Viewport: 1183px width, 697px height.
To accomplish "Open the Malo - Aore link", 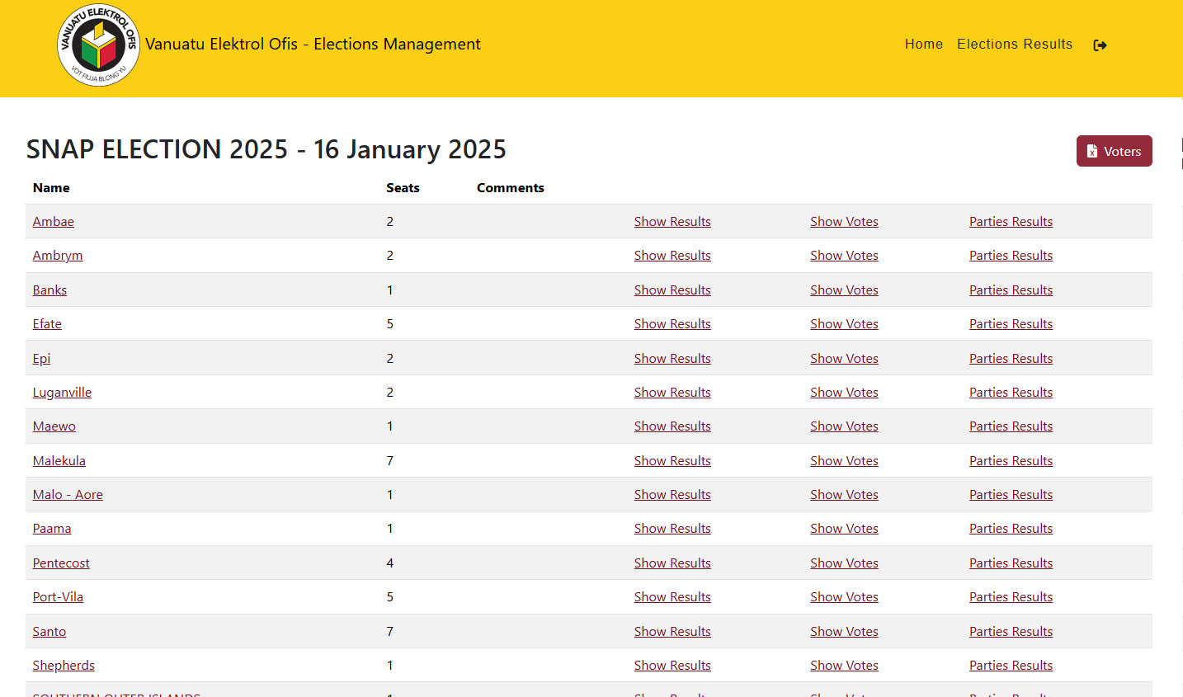I will pyautogui.click(x=68, y=495).
